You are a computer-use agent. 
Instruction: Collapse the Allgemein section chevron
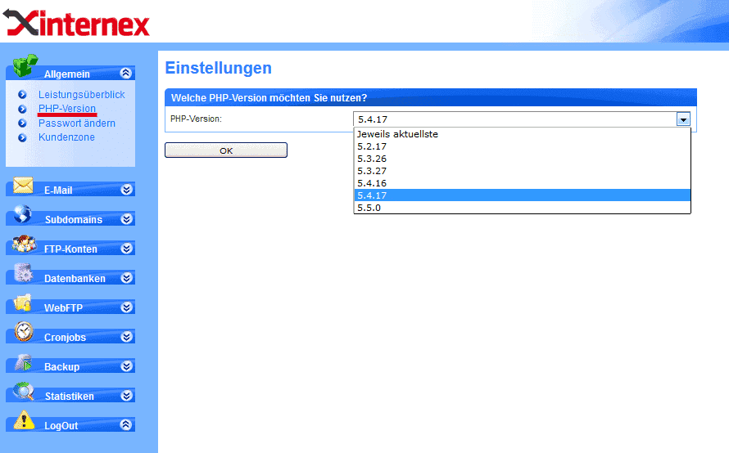125,73
